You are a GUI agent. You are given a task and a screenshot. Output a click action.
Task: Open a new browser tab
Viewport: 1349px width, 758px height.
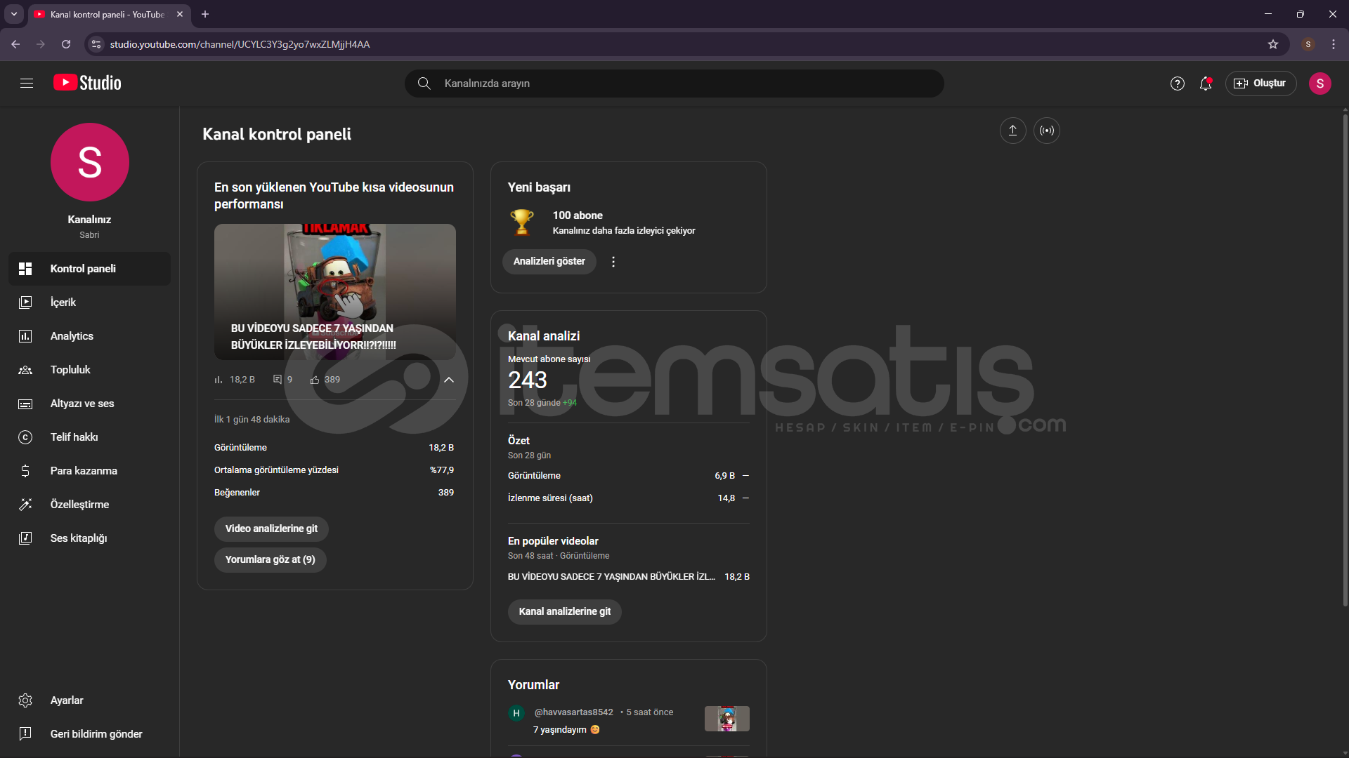tap(205, 14)
